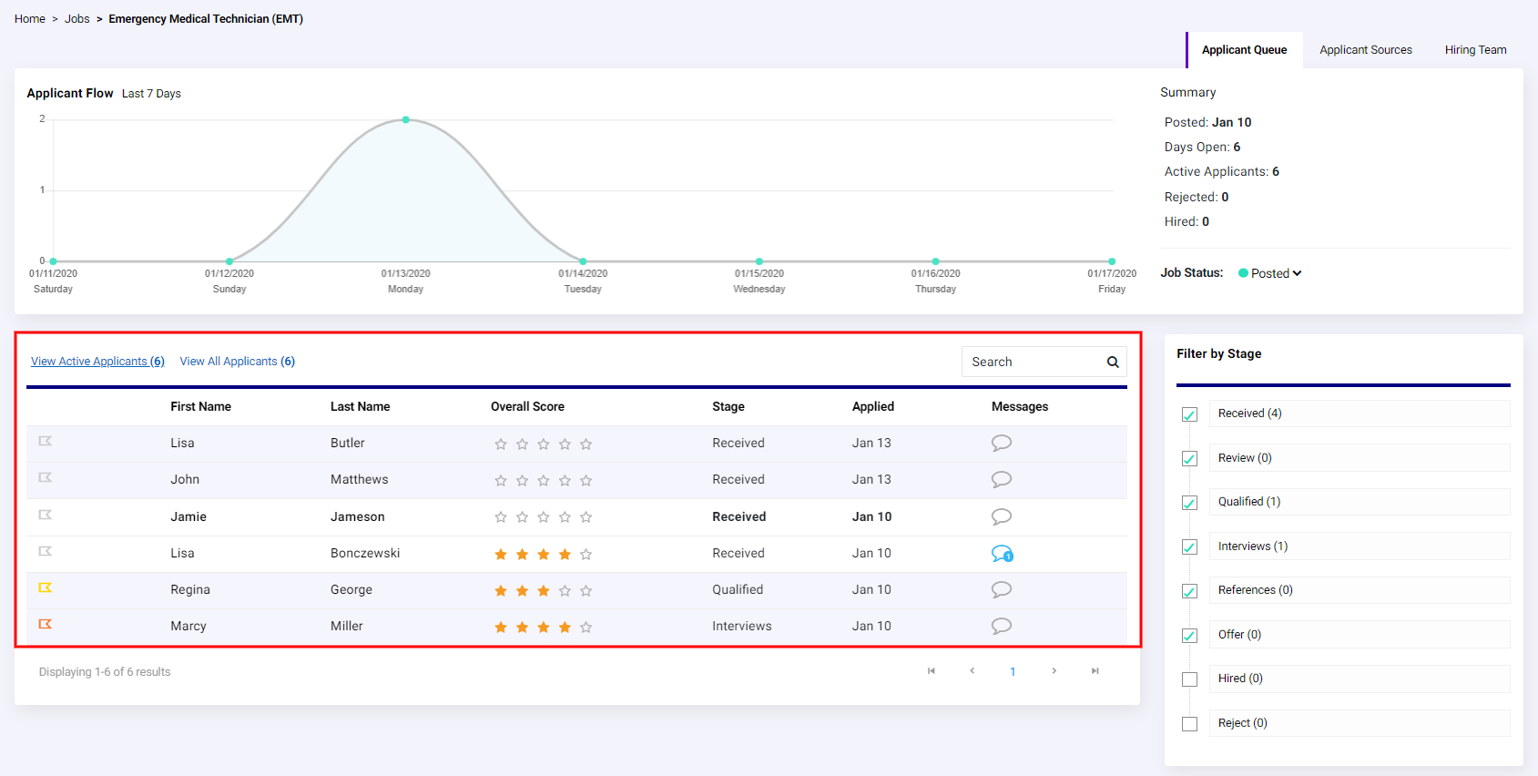The image size is (1538, 776).
Task: Check the Reject (0) stage filter
Action: [x=1189, y=724]
